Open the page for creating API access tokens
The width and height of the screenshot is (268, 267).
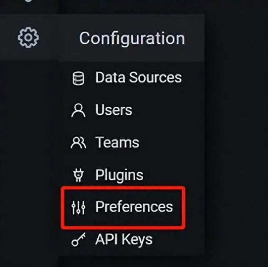pos(124,239)
